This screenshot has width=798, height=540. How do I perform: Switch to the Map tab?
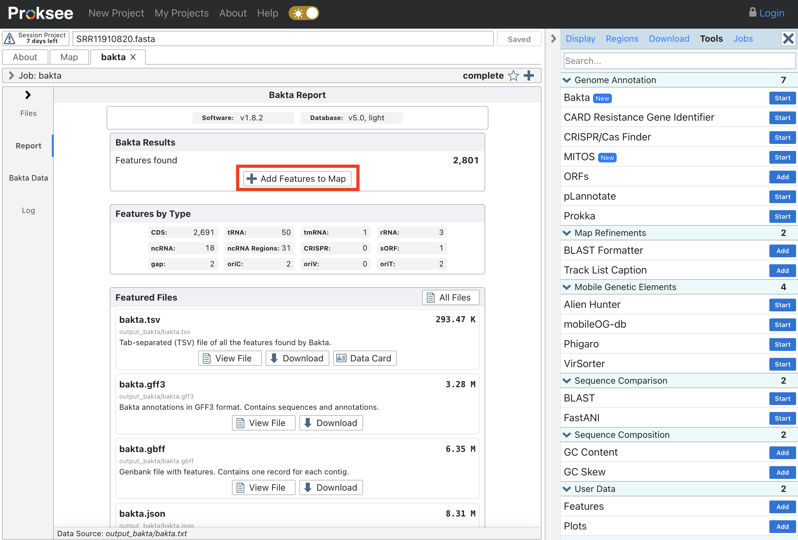[x=69, y=57]
